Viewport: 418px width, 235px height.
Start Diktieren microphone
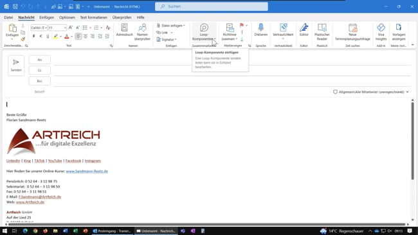[x=260, y=30]
